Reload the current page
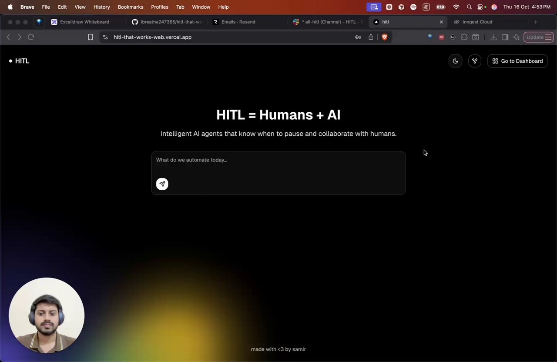The image size is (557, 362). click(x=31, y=37)
